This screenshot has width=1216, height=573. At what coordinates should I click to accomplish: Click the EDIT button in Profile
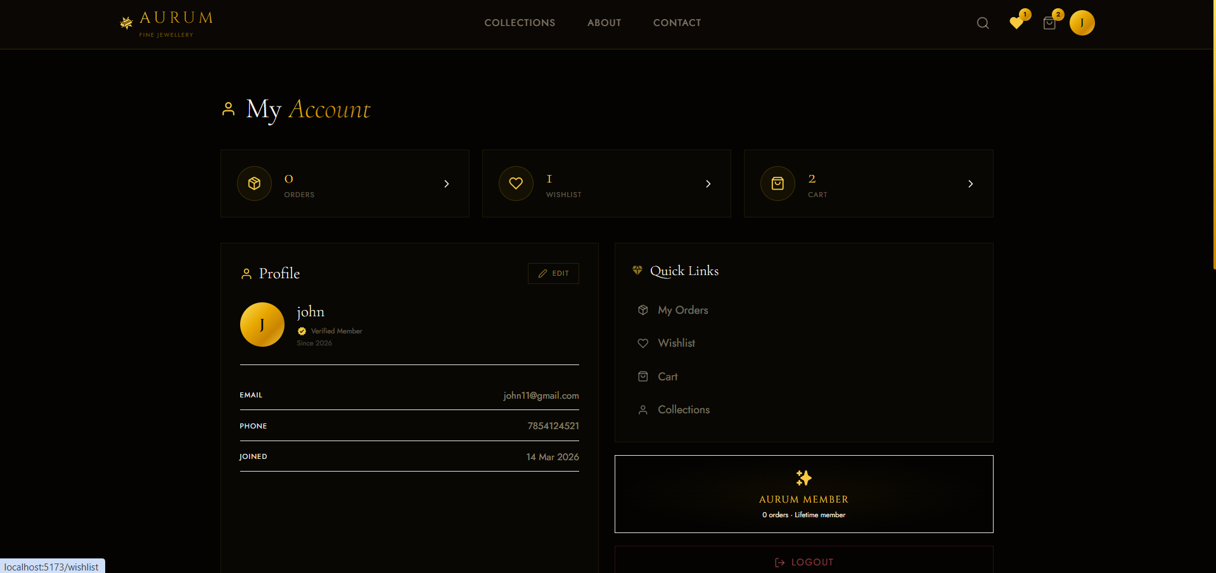[x=553, y=273]
